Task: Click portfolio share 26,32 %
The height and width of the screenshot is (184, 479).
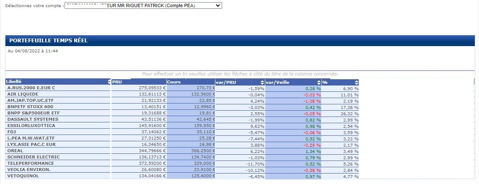Action: point(350,114)
